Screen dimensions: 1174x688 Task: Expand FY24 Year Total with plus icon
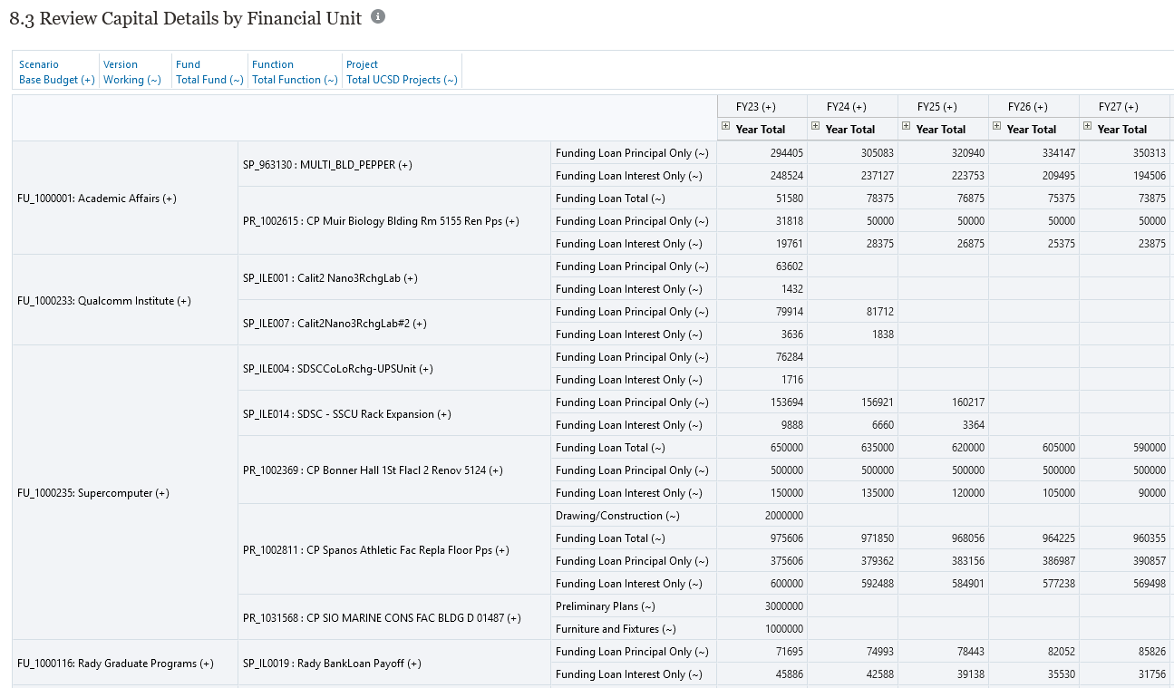point(816,127)
